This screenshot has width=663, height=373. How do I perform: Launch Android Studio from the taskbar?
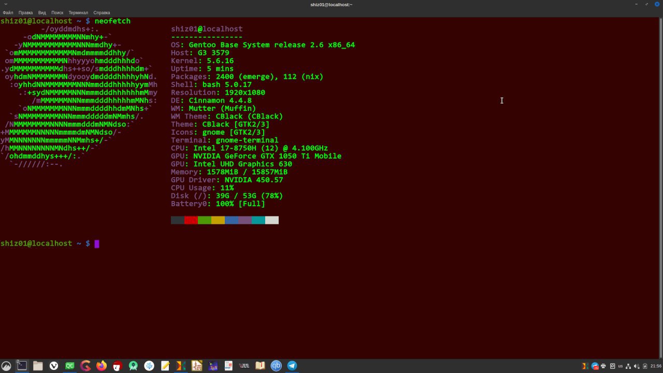(x=133, y=366)
